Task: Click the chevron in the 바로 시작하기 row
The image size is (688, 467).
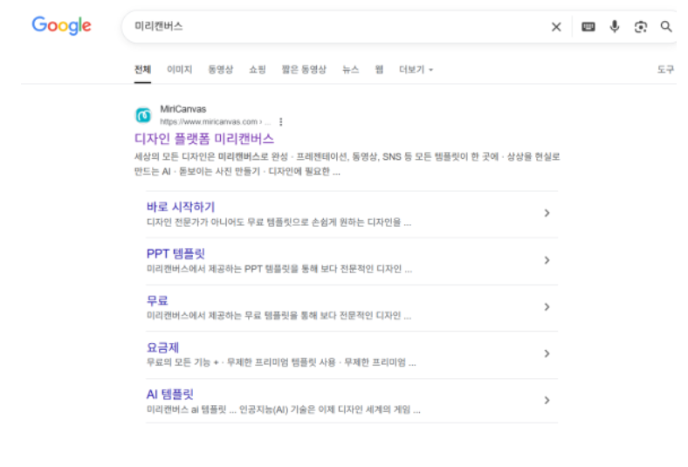Action: click(547, 213)
